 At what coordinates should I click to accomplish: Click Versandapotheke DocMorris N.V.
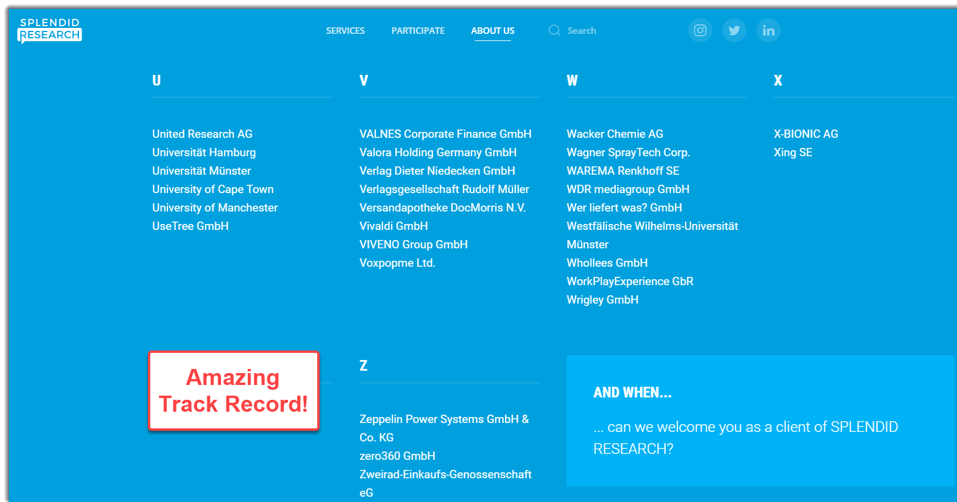coord(443,208)
